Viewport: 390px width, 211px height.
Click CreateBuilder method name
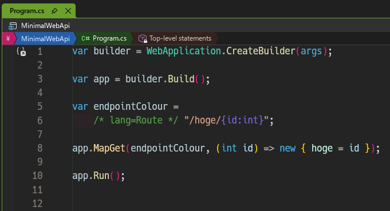point(261,51)
